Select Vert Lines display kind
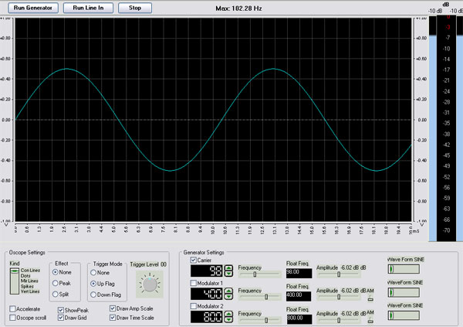The height and width of the screenshot is (327, 463). coord(30,291)
